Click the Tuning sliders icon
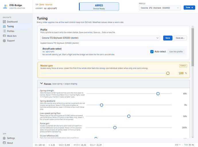198x147 pixels. [4, 26]
